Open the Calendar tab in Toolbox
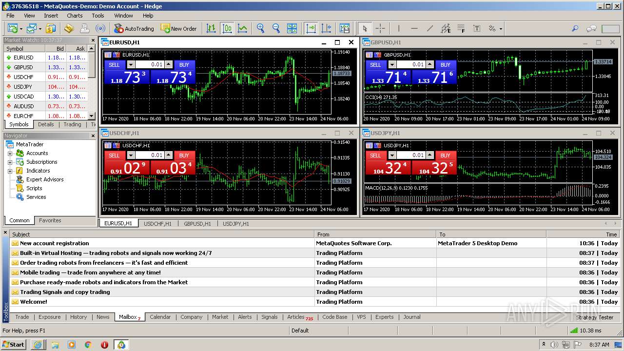The height and width of the screenshot is (351, 624). (160, 317)
